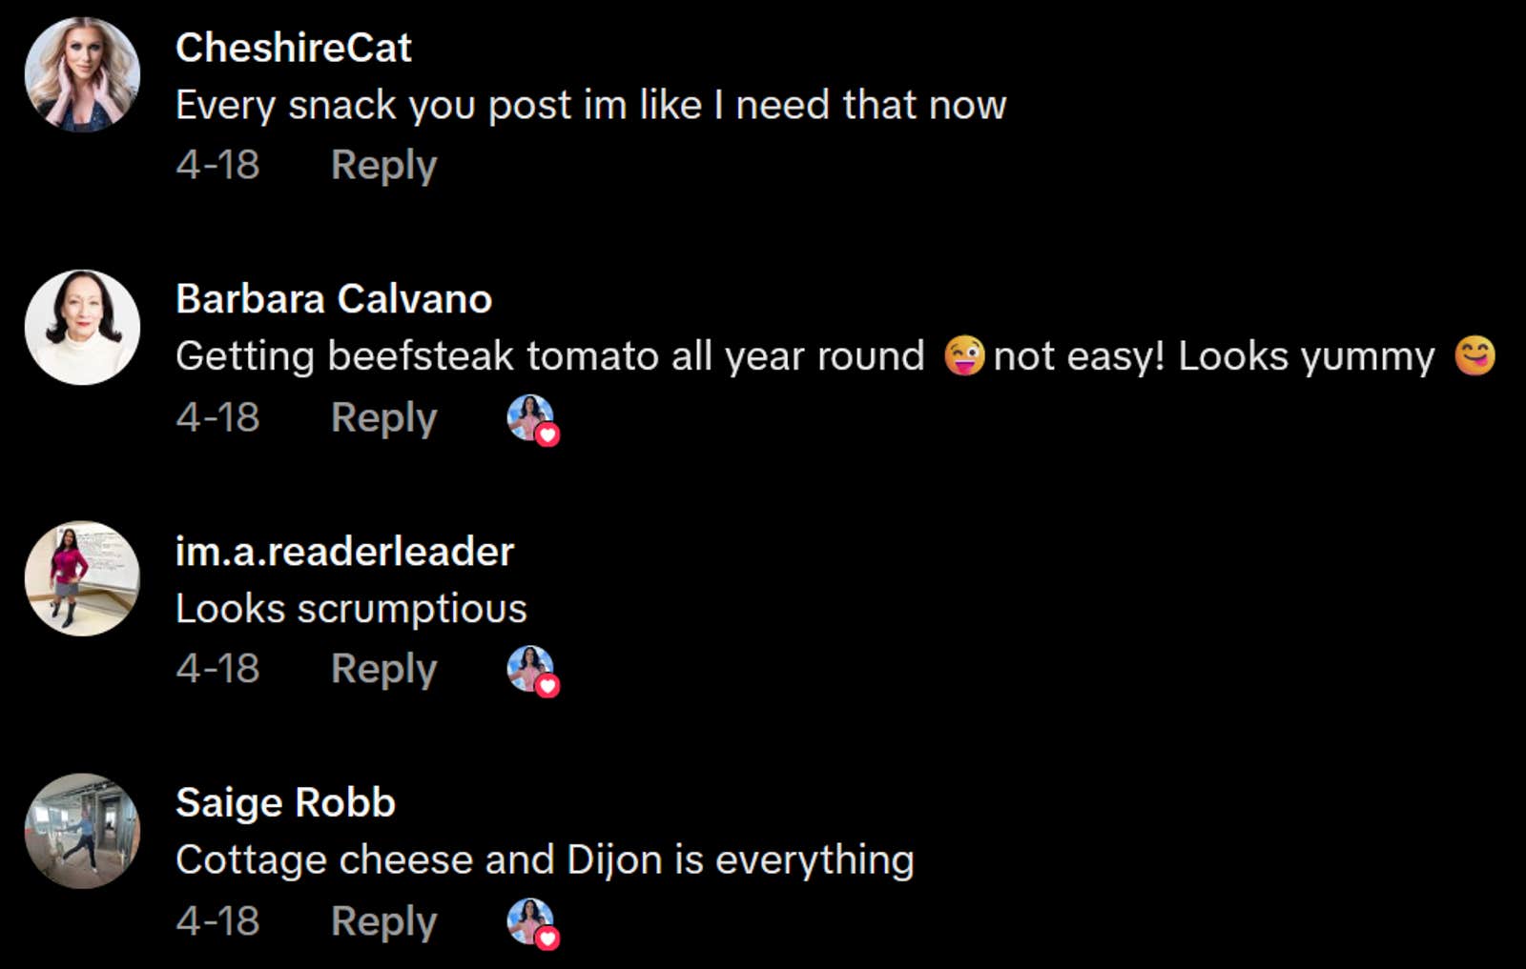Reply to im.a.readerleader's comment

pos(383,669)
